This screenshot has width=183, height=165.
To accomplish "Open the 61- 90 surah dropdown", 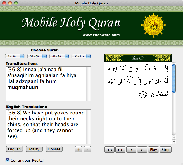I will [x=59, y=56].
